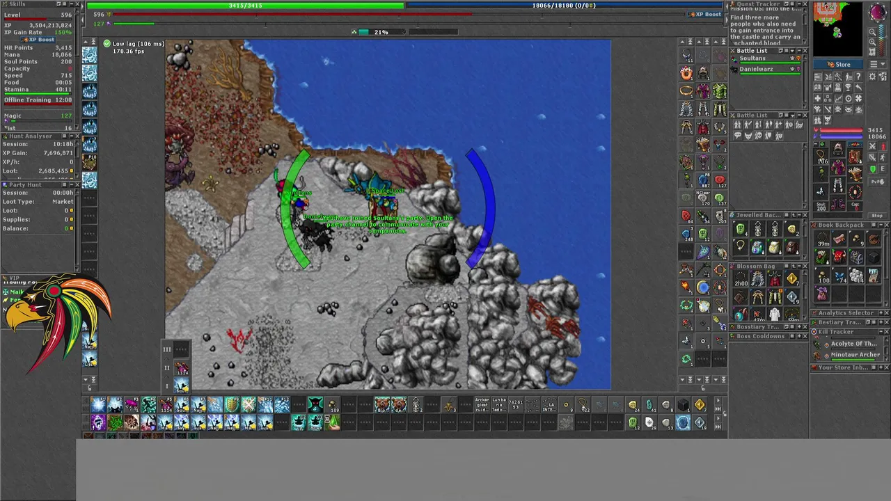This screenshot has height=501, width=891.
Task: Open the Store button
Action: click(x=837, y=64)
